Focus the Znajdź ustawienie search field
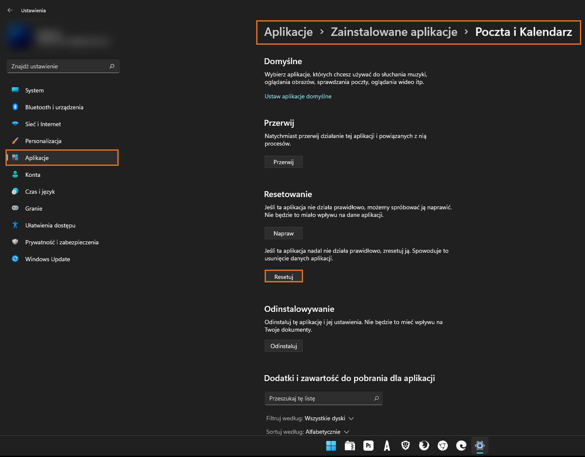 click(63, 66)
